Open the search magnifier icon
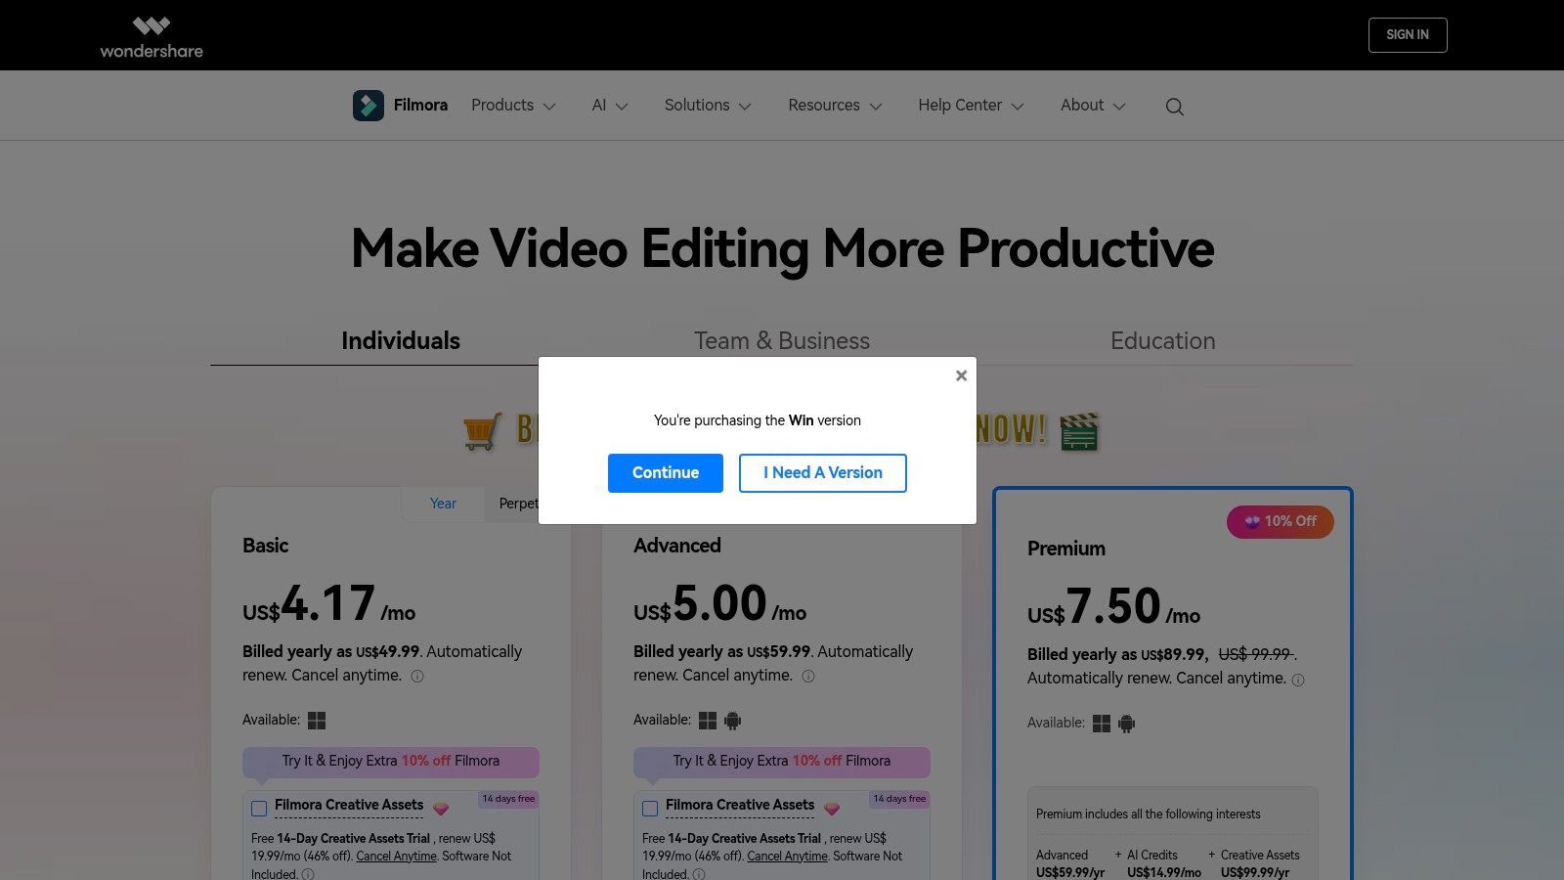 point(1175,107)
